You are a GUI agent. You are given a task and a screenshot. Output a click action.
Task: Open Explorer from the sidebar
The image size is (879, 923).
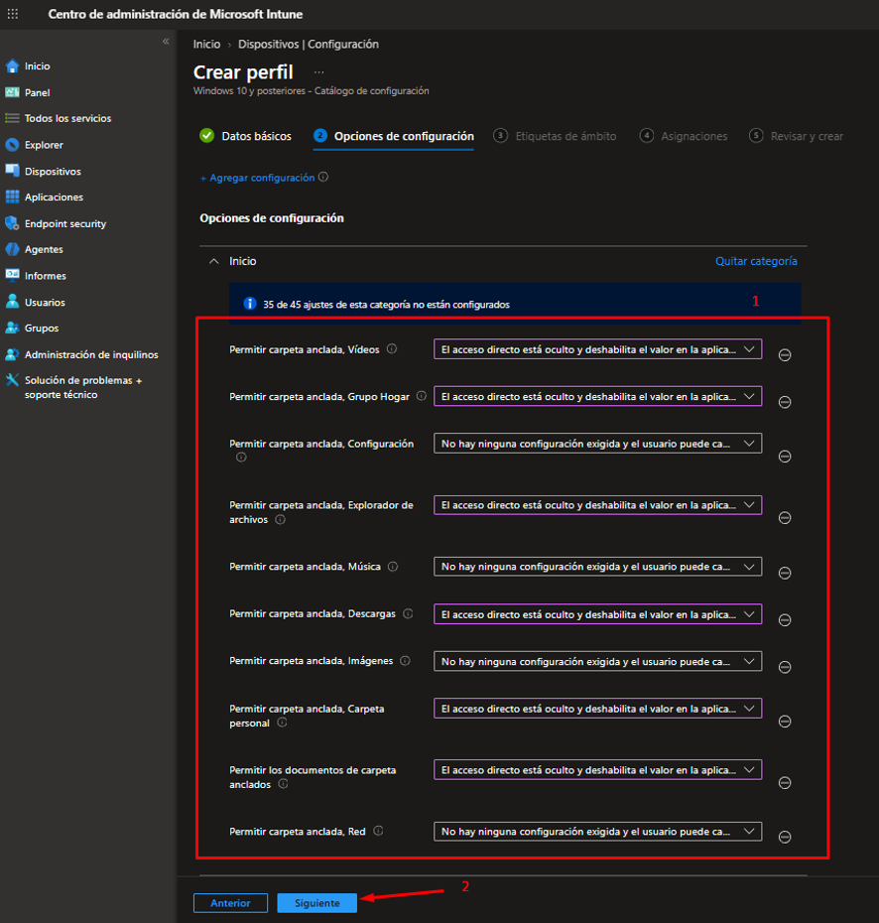click(44, 145)
